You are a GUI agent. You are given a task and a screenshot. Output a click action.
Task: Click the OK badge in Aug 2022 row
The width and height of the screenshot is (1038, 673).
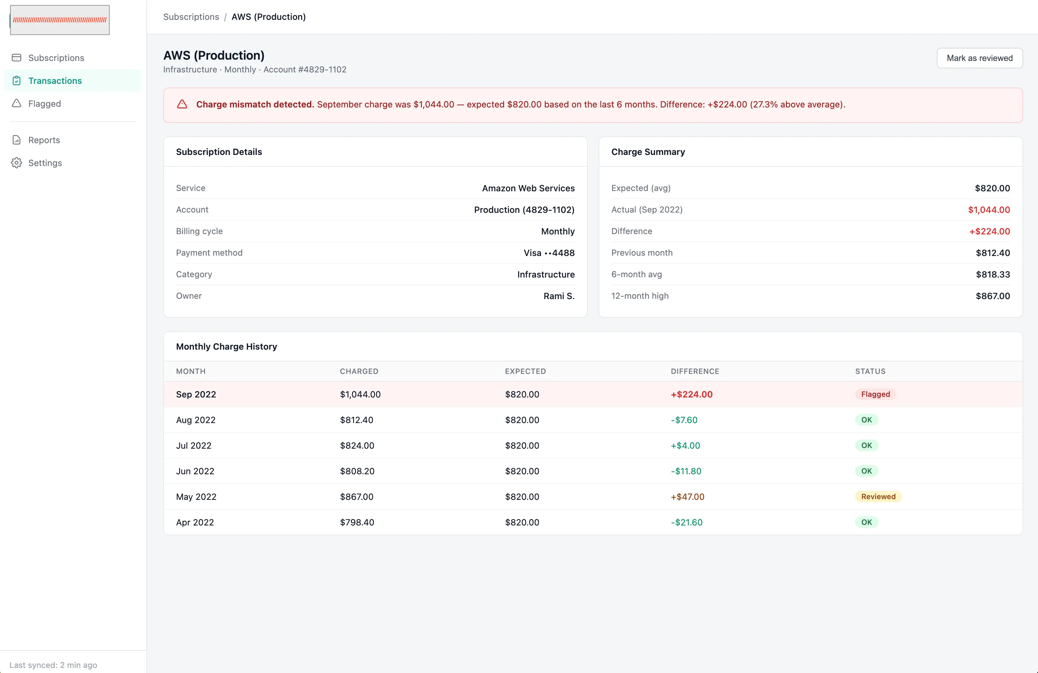point(867,419)
